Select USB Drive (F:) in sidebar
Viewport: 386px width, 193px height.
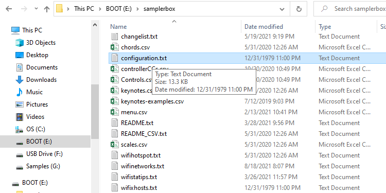point(44,154)
